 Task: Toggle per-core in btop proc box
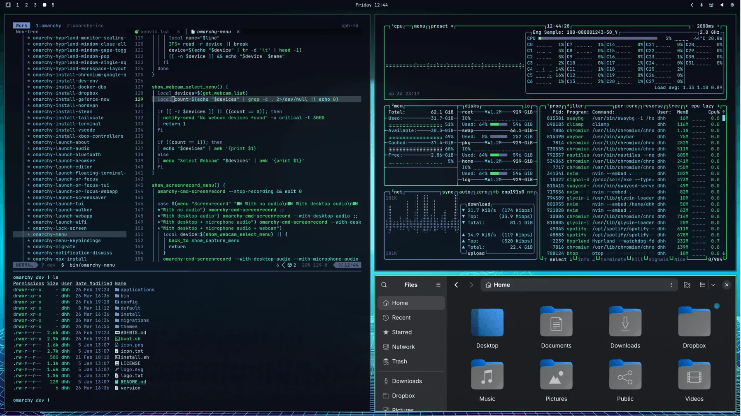(626, 106)
